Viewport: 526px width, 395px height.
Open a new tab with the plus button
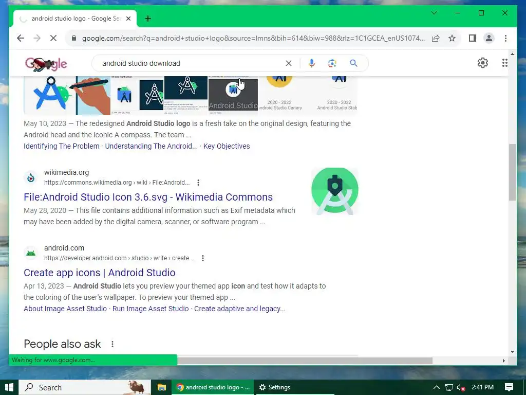pos(147,19)
